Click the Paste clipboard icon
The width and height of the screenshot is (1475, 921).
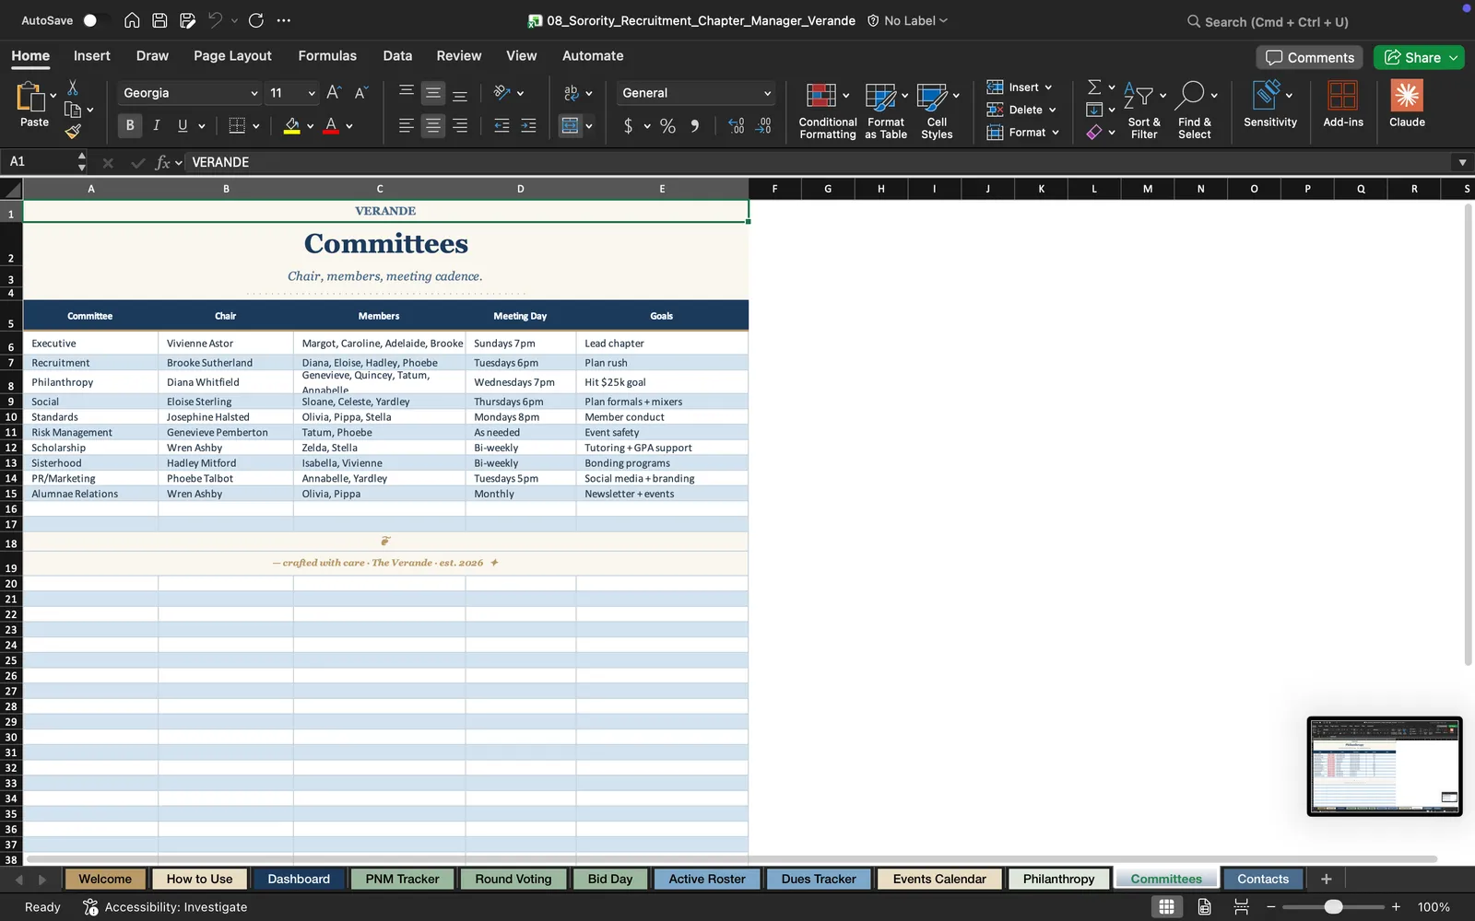[30, 96]
